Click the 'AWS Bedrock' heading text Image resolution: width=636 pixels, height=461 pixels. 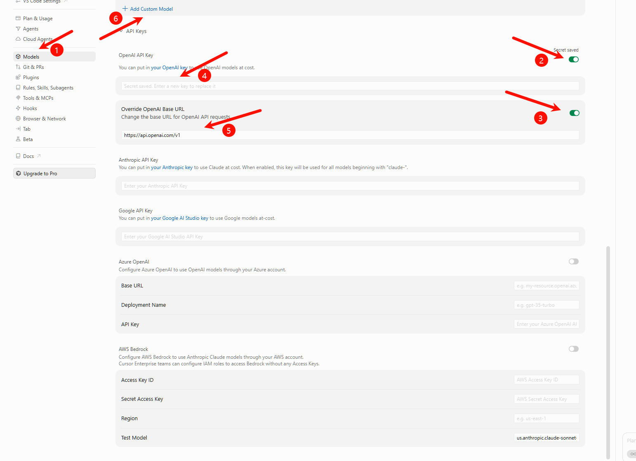(133, 349)
